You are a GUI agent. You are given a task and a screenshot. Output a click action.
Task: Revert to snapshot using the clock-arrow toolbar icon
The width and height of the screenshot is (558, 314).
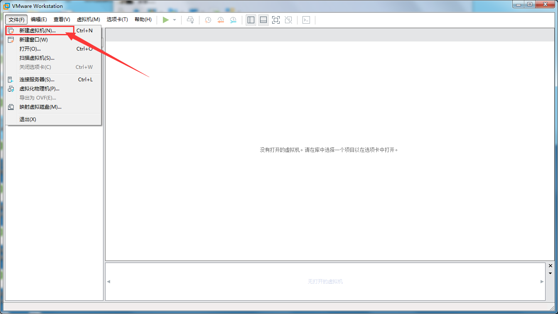point(221,20)
